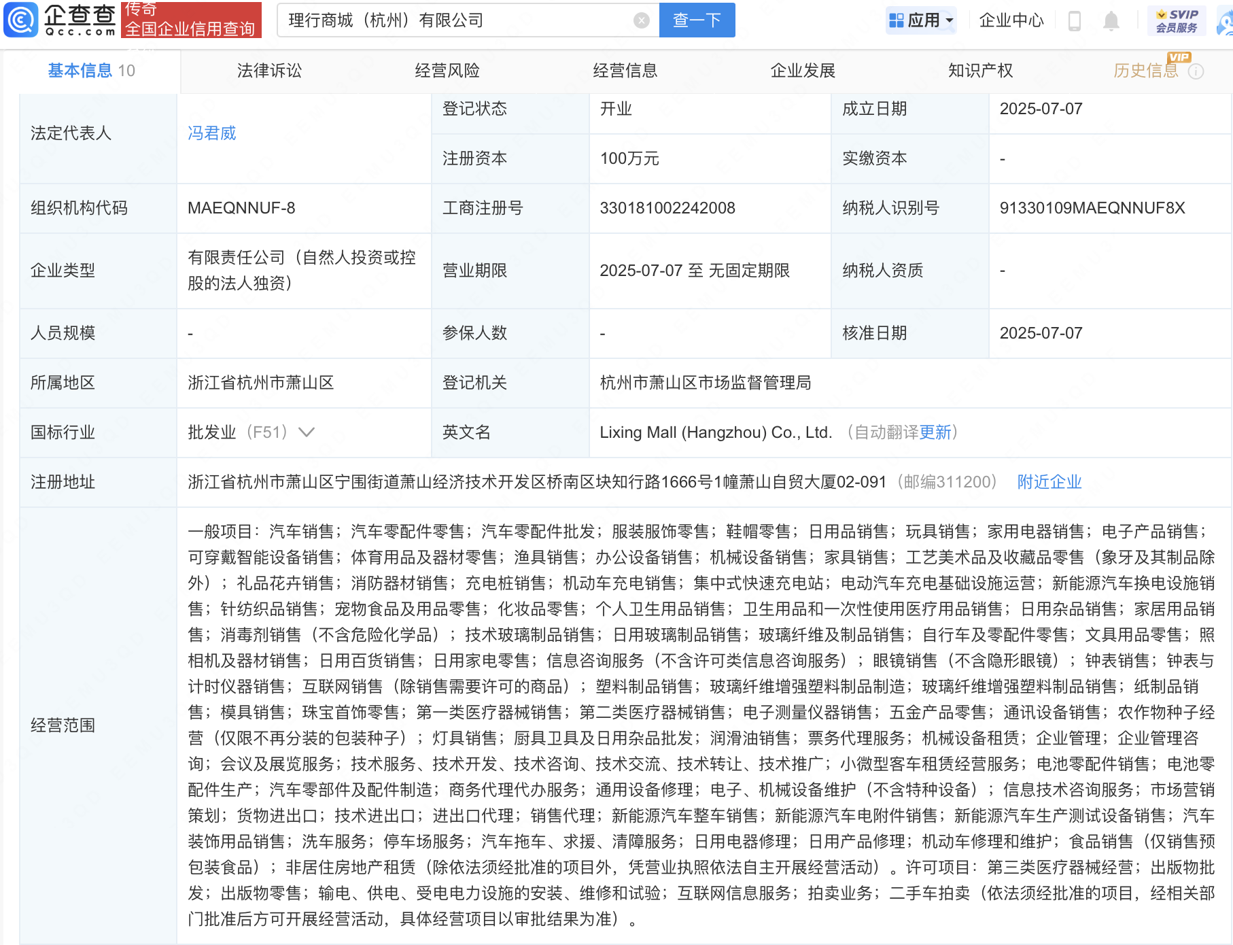Screen dimensions: 1233x945
Task: Select organization code MAEQNNUF-8
Action: 241,208
